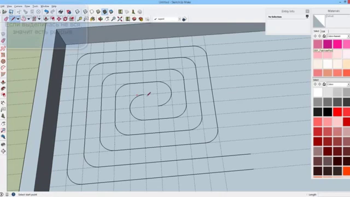
Task: Click forward arrow in upper materials browser
Action: (x=320, y=36)
